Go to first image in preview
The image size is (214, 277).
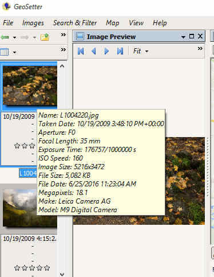[81, 51]
